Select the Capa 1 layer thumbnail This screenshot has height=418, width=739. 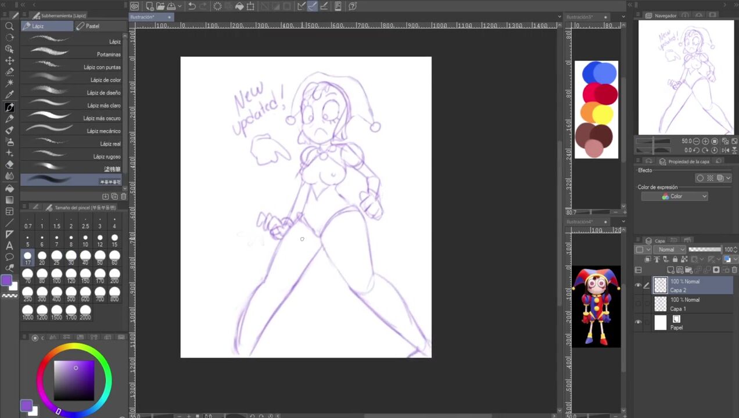click(x=661, y=304)
